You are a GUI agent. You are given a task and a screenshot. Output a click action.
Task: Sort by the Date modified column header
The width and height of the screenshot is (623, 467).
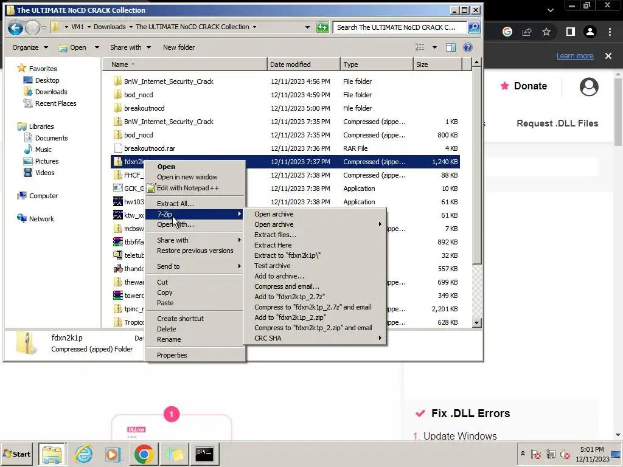(304, 64)
